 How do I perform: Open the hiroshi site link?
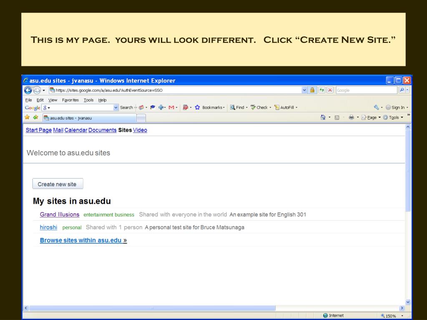48,227
